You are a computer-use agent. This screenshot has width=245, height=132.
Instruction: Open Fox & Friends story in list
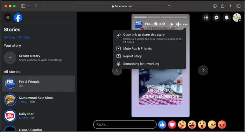tap(38, 84)
